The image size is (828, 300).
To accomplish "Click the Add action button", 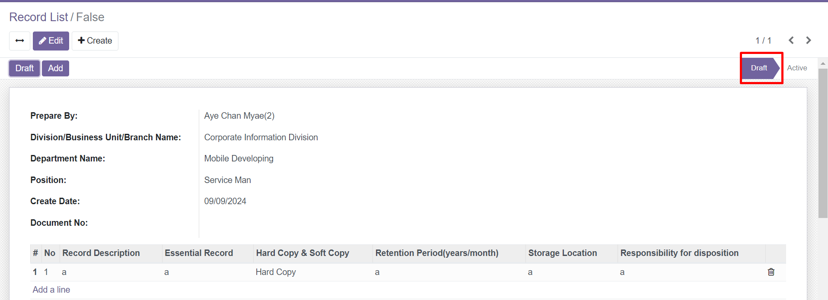I will 55,68.
